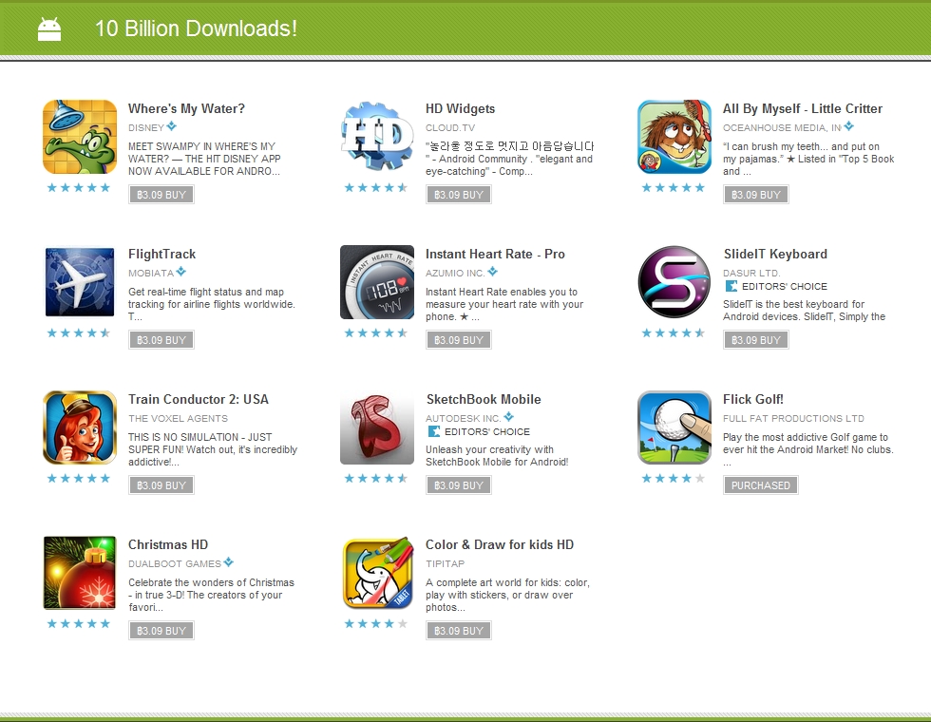This screenshot has height=722, width=931.
Task: Open the All By Myself critter thumbnail
Action: pos(674,137)
